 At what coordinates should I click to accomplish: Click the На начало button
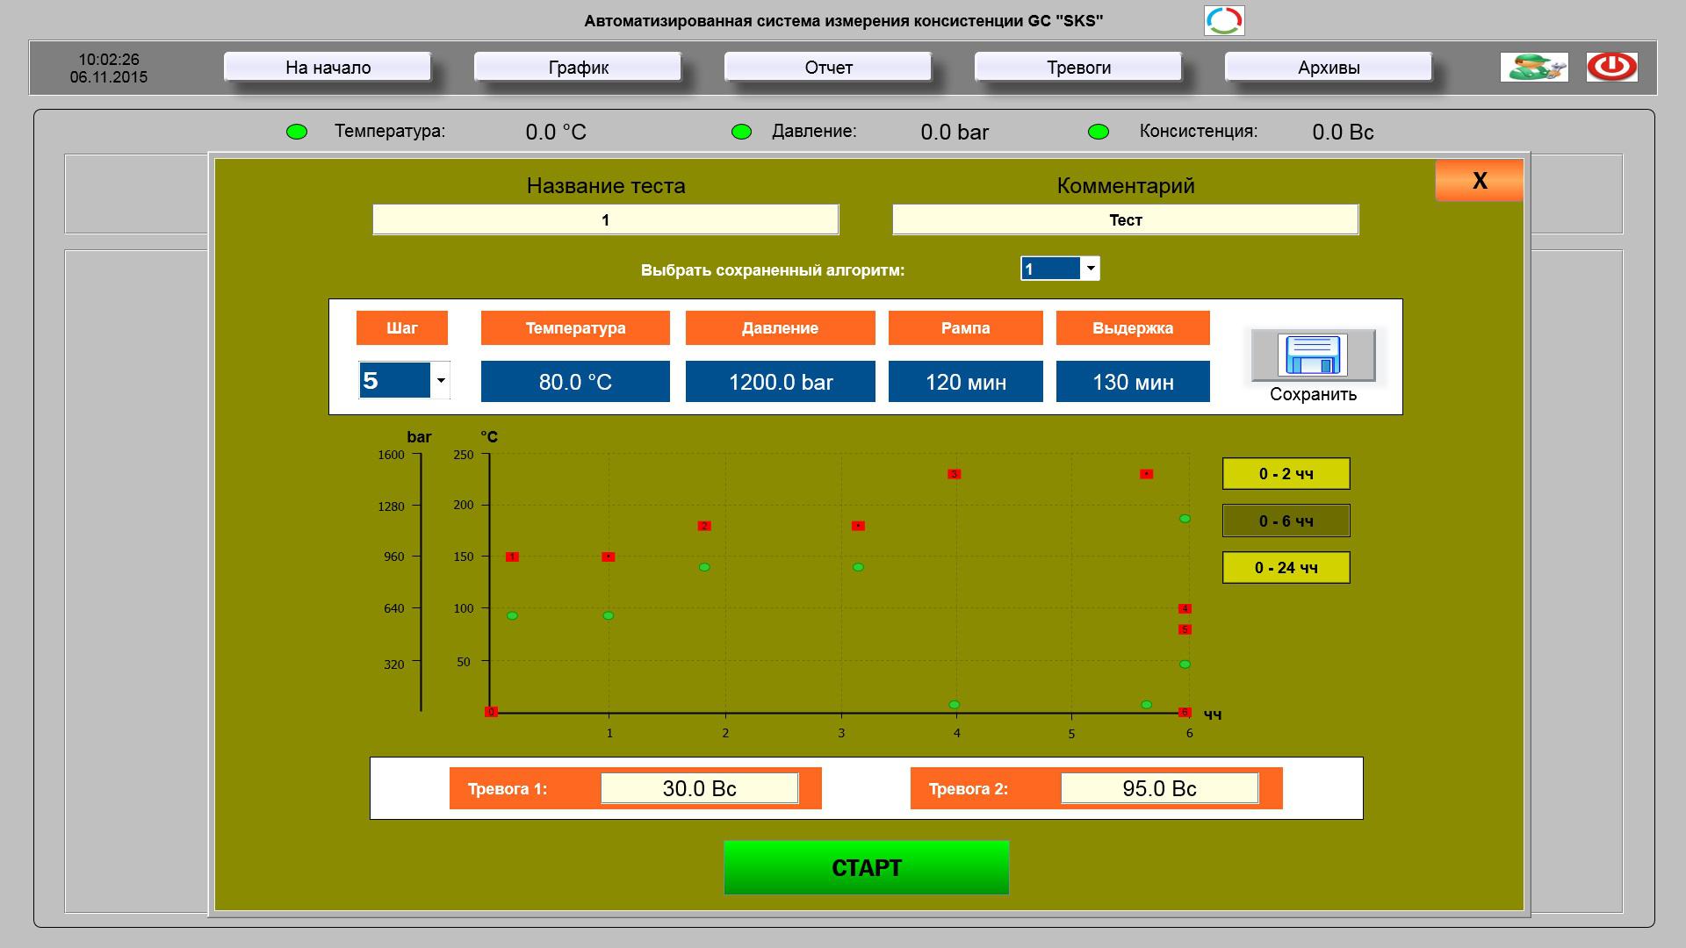328,68
